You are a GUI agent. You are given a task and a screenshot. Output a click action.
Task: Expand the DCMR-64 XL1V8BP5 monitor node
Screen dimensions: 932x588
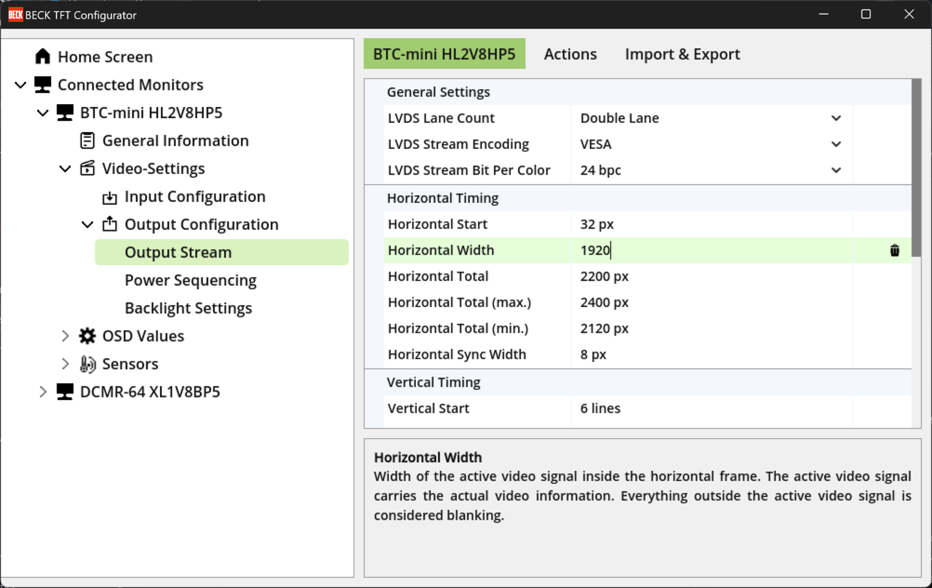point(42,392)
